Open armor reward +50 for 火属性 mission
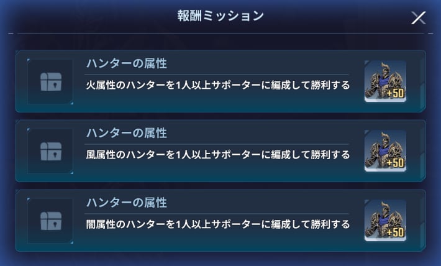The height and width of the screenshot is (266, 441). click(385, 81)
